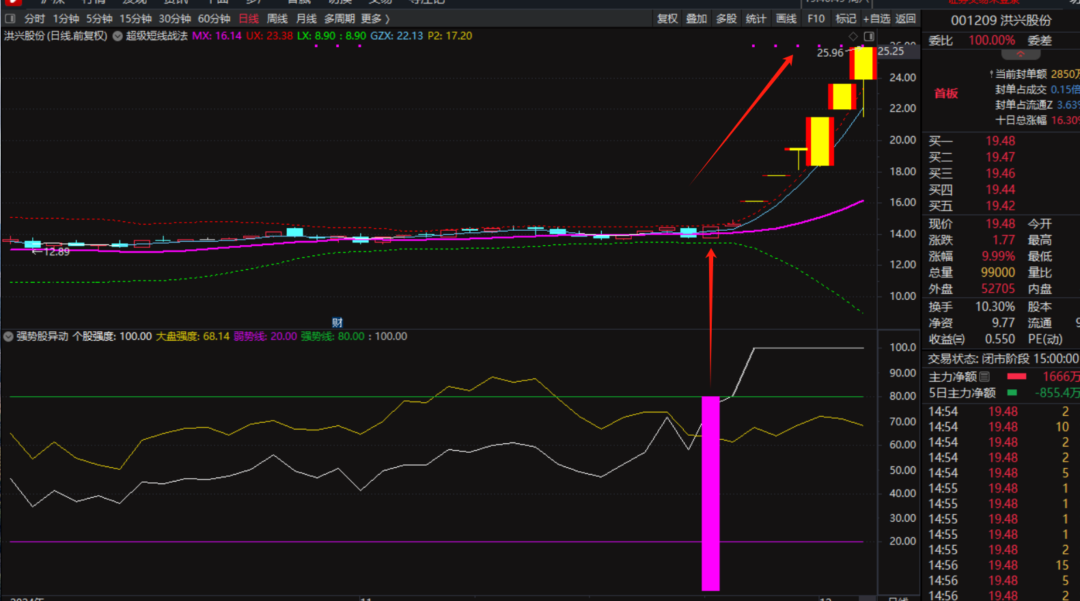Click the 返回 back button
Screen dimensions: 1080x601
point(905,18)
